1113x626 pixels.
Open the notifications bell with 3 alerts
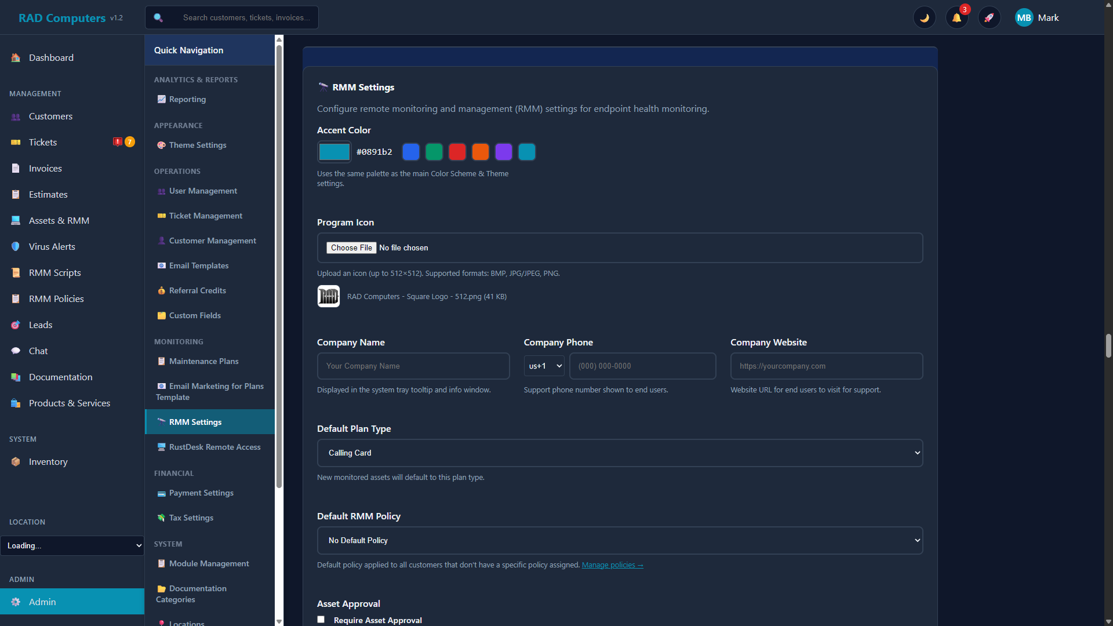pyautogui.click(x=956, y=17)
